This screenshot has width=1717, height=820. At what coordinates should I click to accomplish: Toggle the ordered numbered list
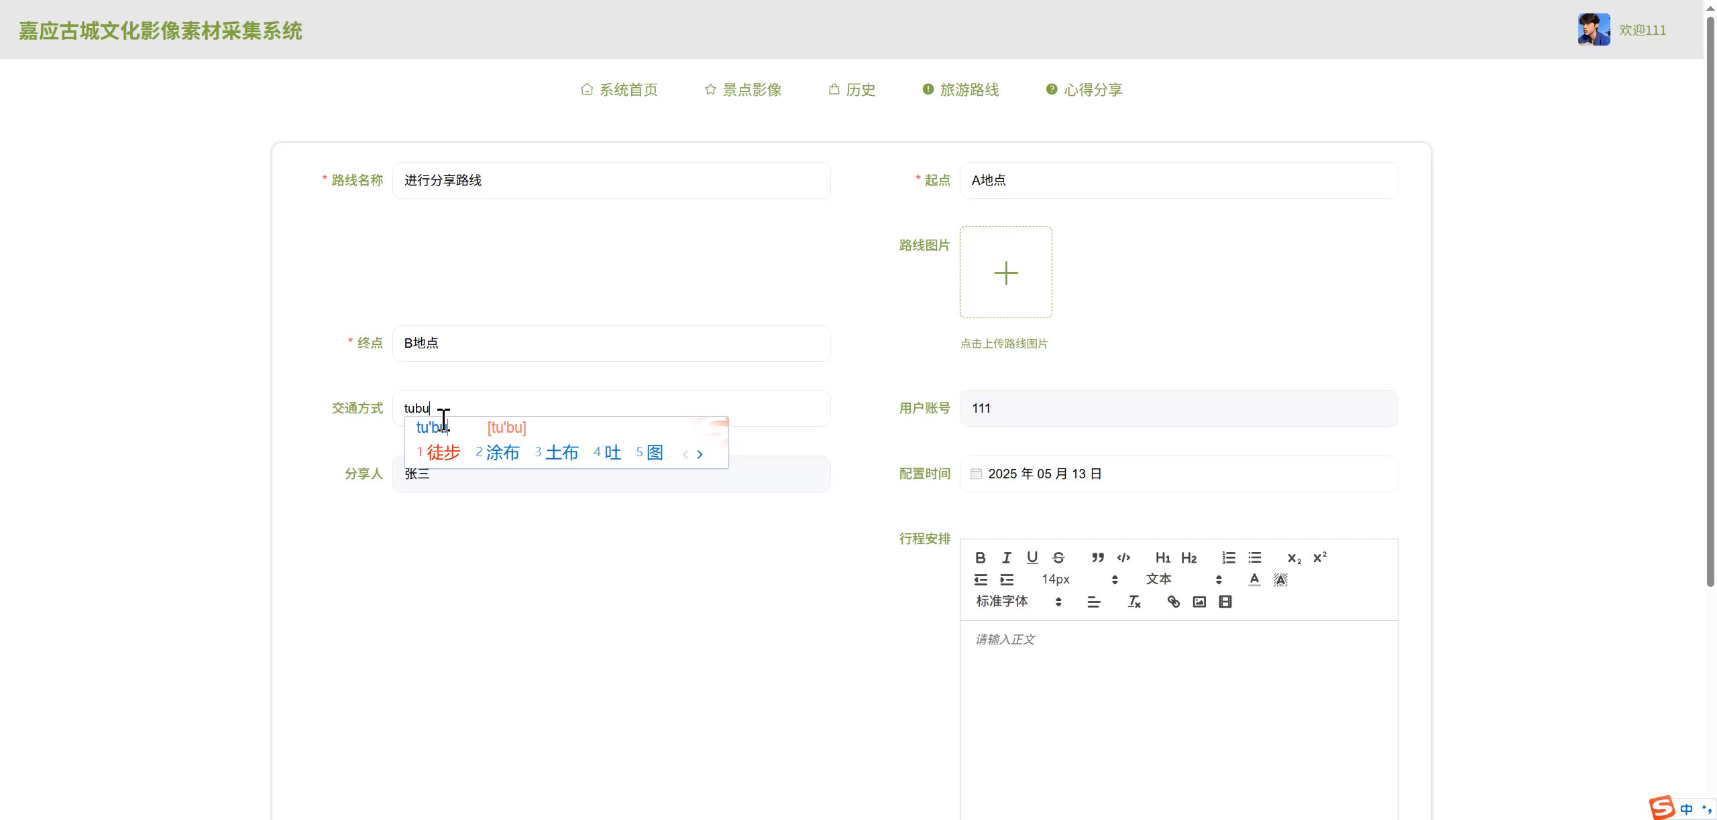(1228, 557)
